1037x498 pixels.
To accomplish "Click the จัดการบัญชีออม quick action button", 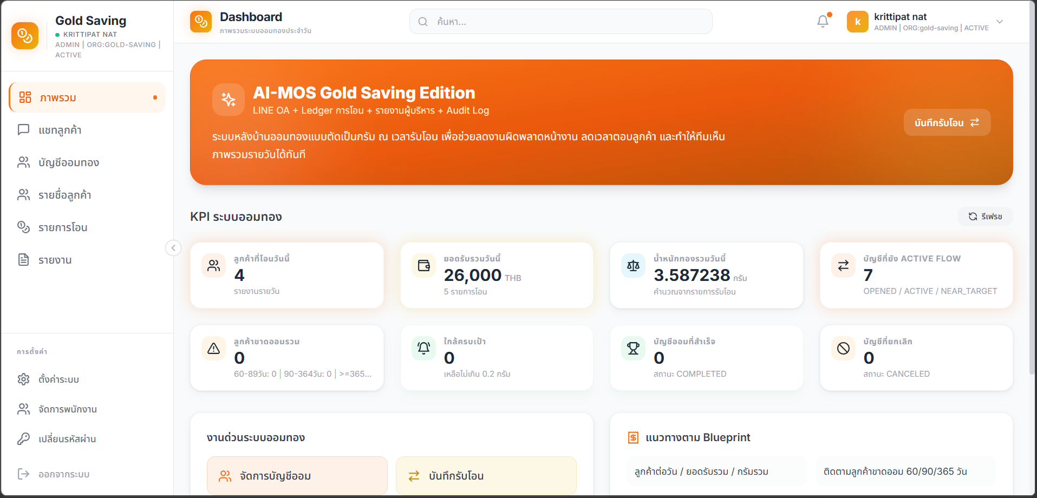I will click(297, 476).
